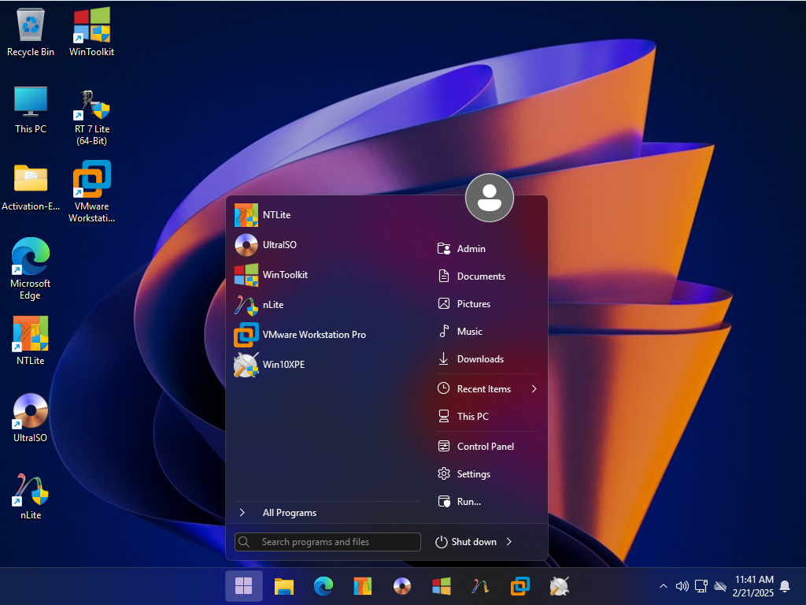
Task: Click the Shut down button
Action: [x=466, y=542]
